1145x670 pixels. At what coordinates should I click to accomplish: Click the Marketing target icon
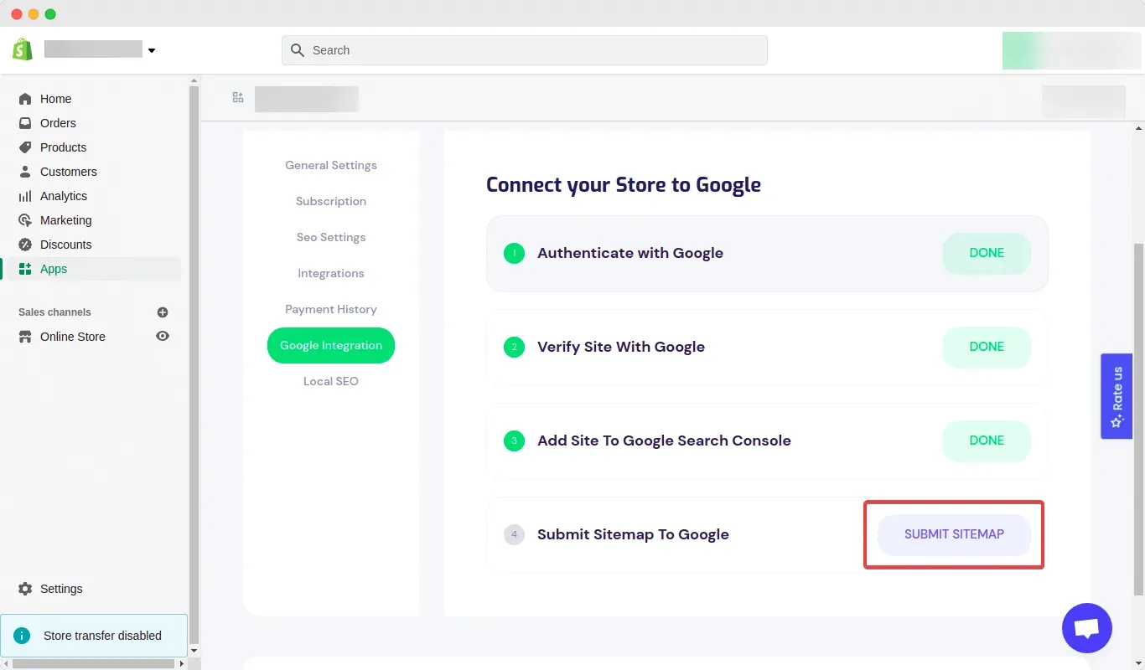(x=25, y=220)
